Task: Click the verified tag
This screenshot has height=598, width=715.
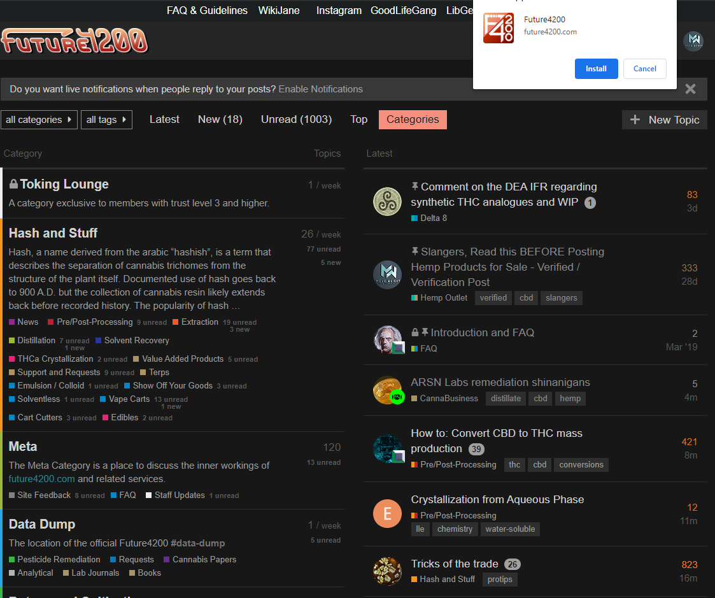Action: (x=493, y=298)
